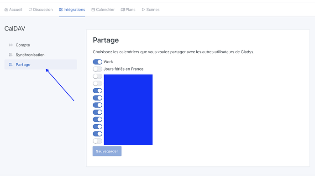315x176 pixels.
Task: Click the Work calendar label
Action: pyautogui.click(x=108, y=62)
